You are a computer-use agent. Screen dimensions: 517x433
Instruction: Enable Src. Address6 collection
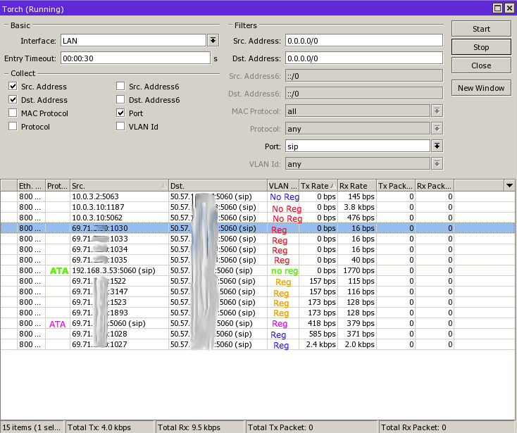120,87
